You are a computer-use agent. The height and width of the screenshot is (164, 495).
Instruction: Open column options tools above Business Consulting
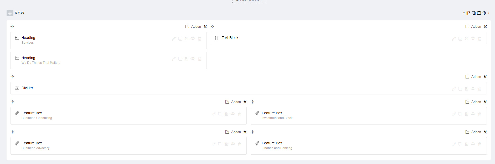(245, 102)
